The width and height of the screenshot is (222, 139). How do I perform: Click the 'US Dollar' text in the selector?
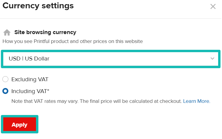37,59
